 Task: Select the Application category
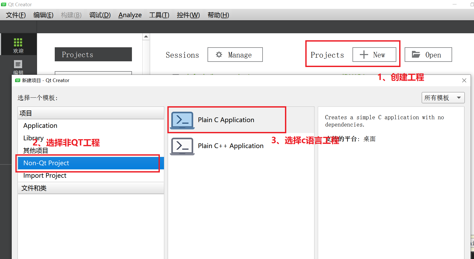click(x=40, y=125)
